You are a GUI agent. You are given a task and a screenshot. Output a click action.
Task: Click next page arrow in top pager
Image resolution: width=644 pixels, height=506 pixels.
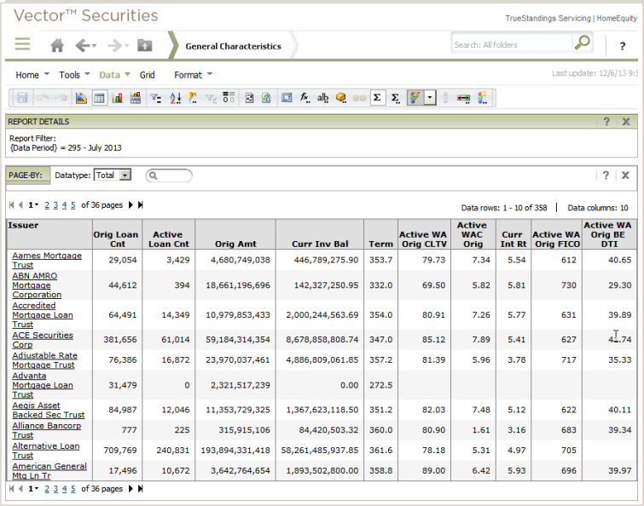131,205
